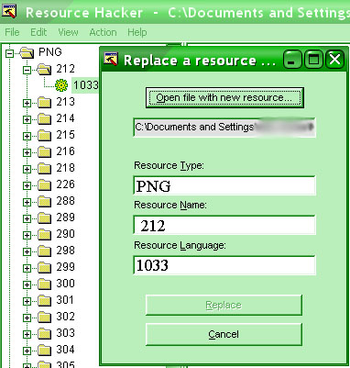Viewport: 350px width, 368px height.
Task: Expand the 226 folder node
Action: pyautogui.click(x=27, y=185)
